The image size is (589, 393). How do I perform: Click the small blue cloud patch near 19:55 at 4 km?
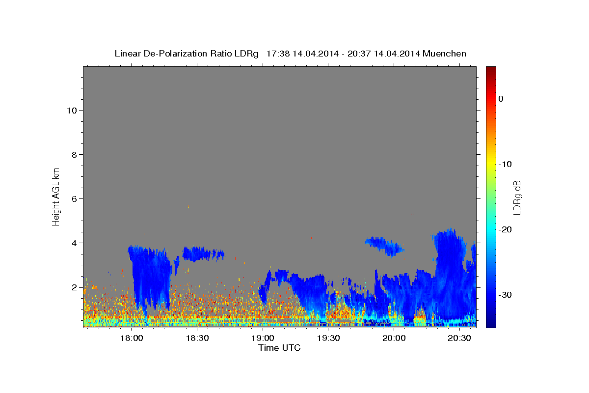384,246
